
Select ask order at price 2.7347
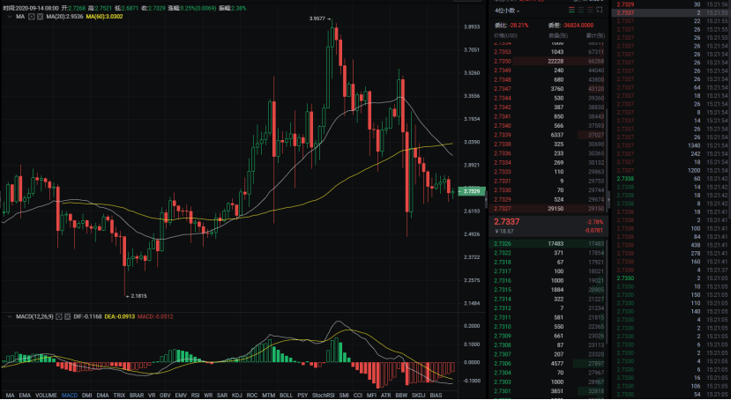[548, 89]
